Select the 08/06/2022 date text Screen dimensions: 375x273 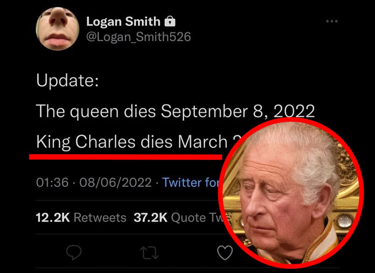[116, 182]
